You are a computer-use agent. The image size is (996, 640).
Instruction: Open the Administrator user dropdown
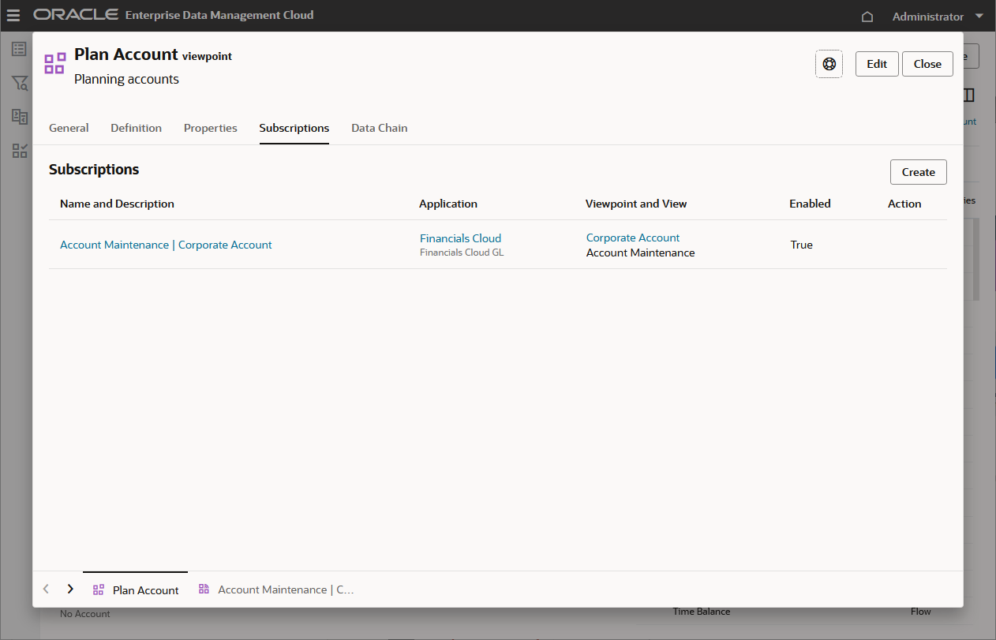pyautogui.click(x=938, y=17)
